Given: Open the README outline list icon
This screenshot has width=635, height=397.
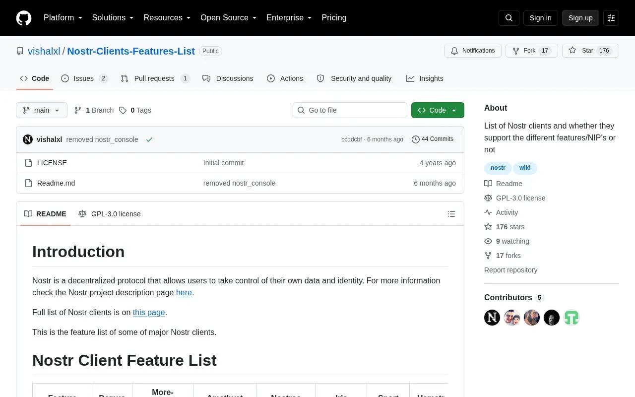Looking at the screenshot, I should pyautogui.click(x=451, y=214).
